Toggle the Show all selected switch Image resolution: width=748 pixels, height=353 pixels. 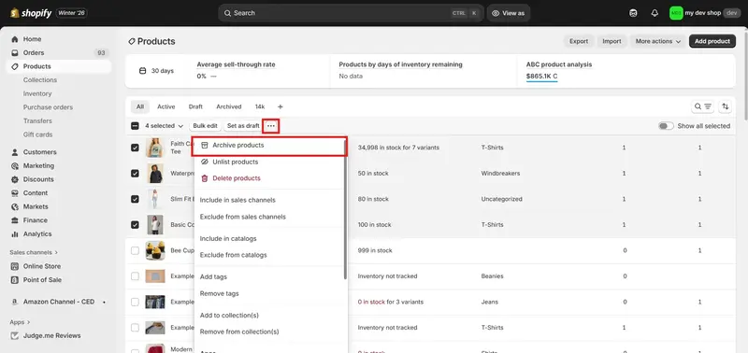(x=666, y=126)
